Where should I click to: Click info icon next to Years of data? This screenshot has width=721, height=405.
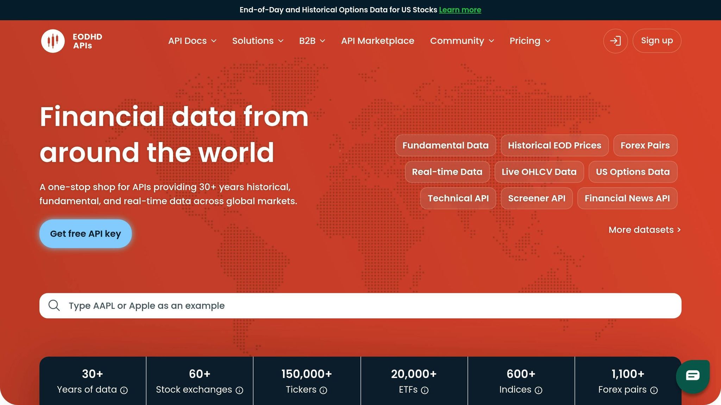pos(124,390)
